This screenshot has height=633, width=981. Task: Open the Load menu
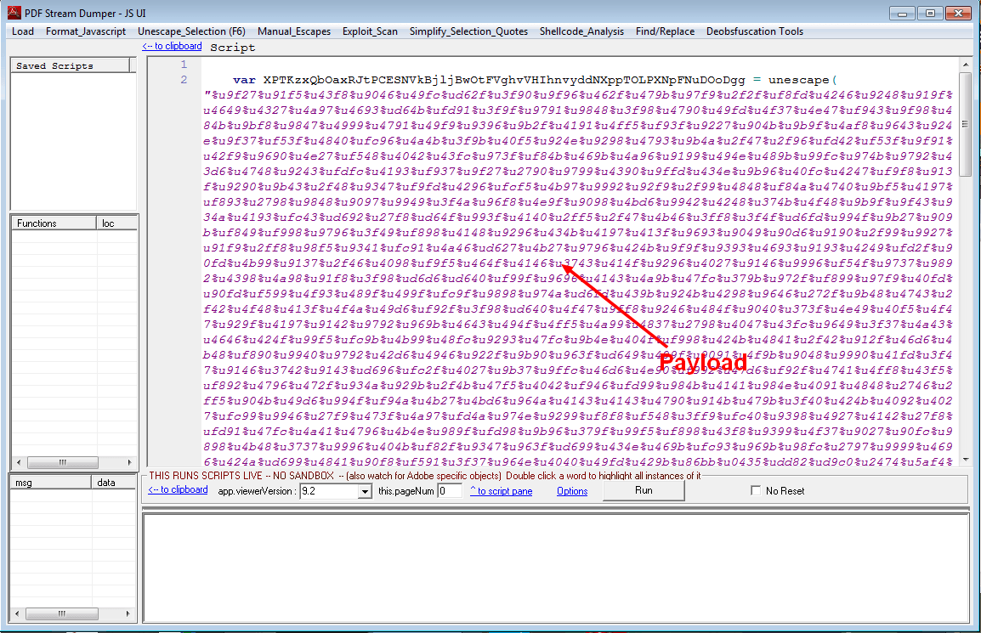[x=23, y=31]
